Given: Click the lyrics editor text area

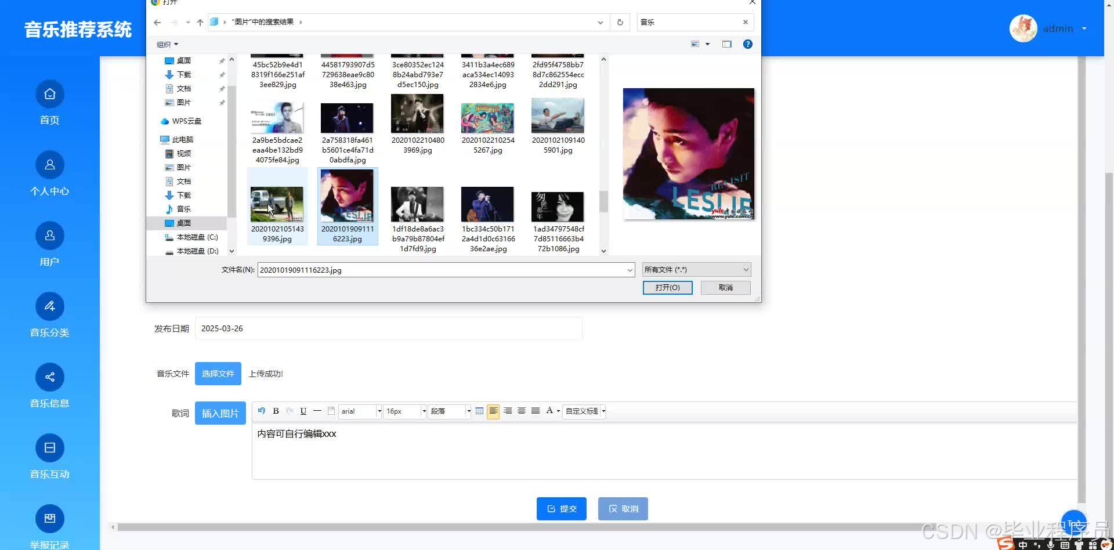Looking at the screenshot, I should (x=664, y=451).
